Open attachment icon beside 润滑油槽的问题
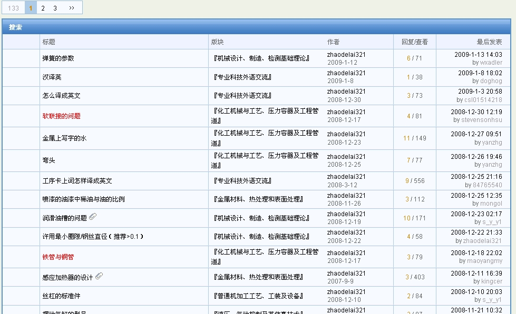Viewport: 516px width, 314px height. point(93,217)
